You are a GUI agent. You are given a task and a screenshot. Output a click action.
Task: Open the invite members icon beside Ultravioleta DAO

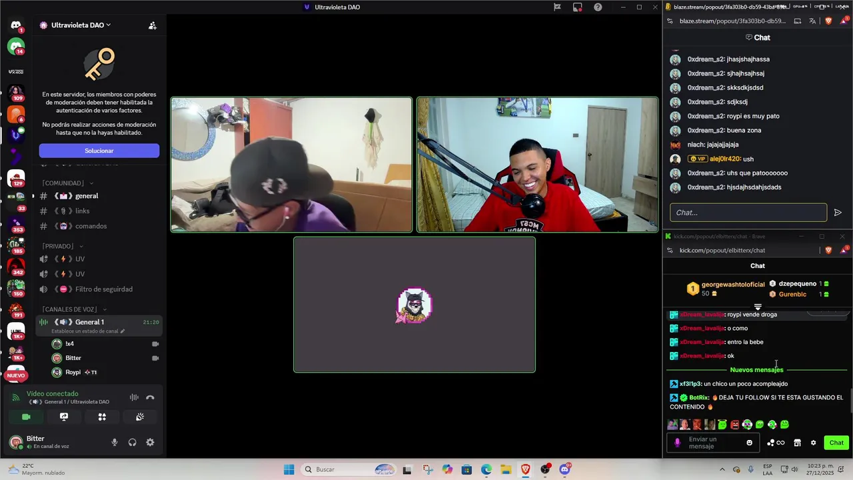pyautogui.click(x=153, y=25)
